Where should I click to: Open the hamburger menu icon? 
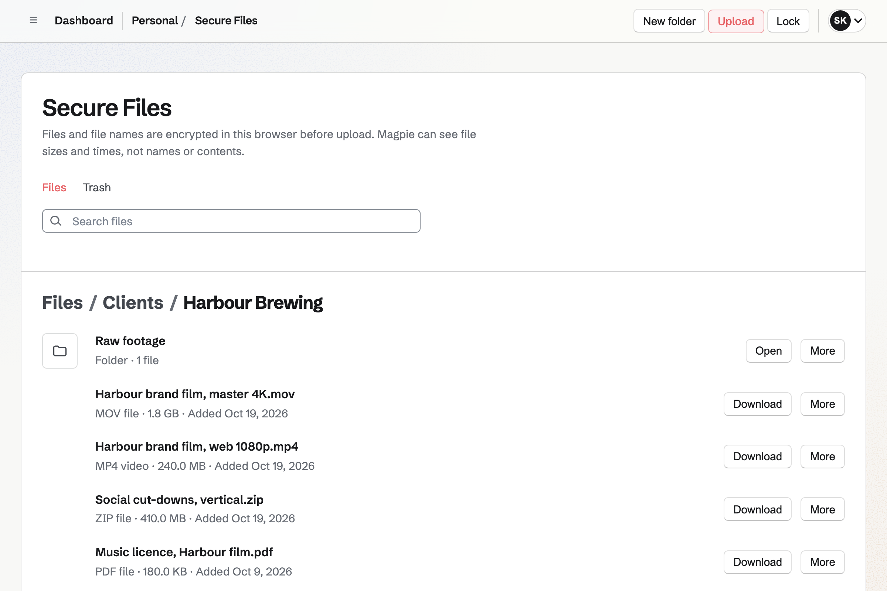pos(33,20)
